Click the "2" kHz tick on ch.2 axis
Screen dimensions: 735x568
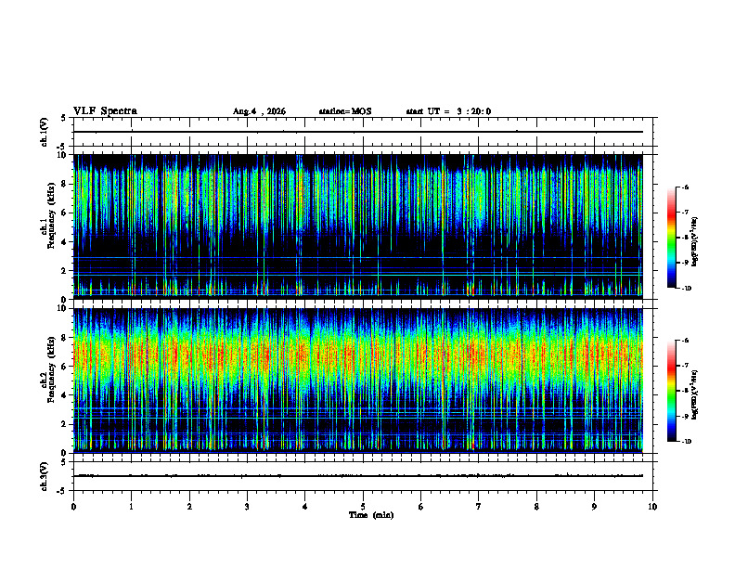click(x=65, y=424)
